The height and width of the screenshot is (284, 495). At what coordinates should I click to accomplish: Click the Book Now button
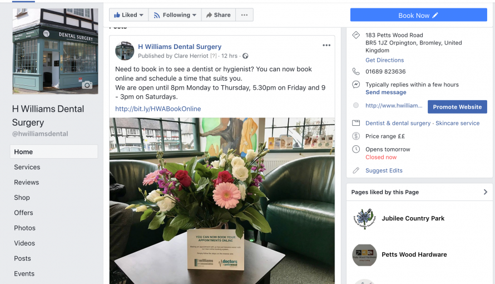(419, 15)
